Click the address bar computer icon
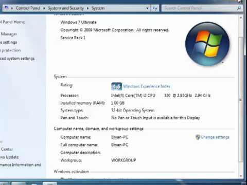 click(x=7, y=8)
